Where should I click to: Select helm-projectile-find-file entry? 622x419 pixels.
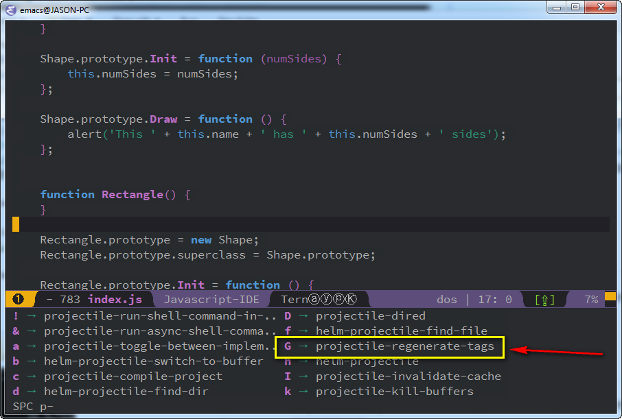pos(402,331)
